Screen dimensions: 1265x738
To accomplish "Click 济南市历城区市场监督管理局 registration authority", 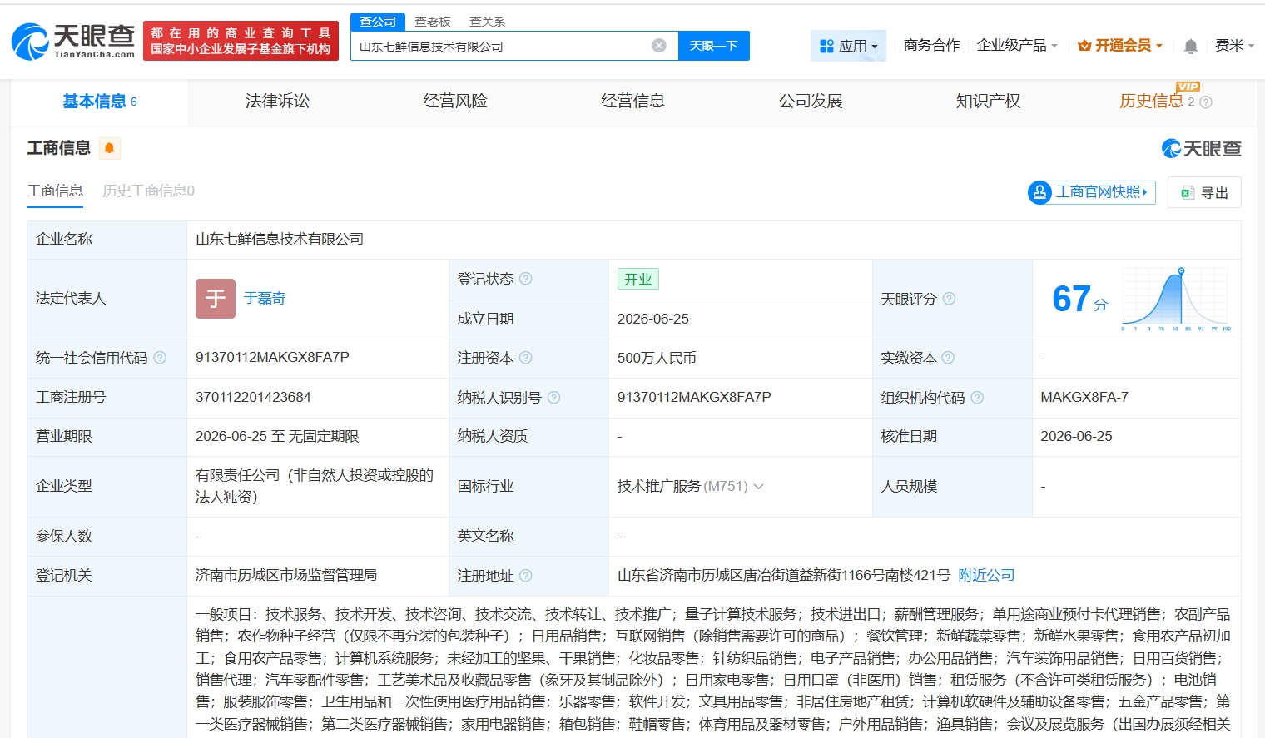I will (x=286, y=576).
